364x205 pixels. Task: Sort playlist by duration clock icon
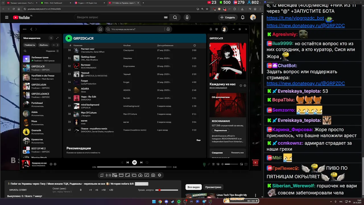pos(195,45)
